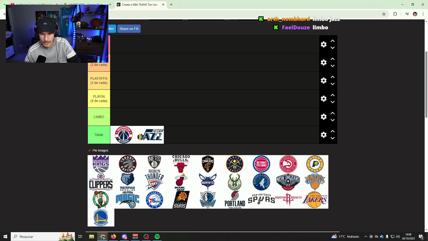Open settings gear for the LIMBO tier

323,117
